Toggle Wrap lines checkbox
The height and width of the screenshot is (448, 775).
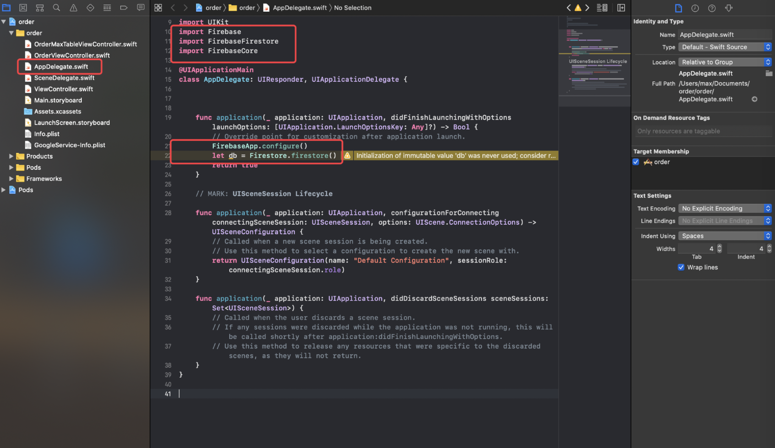[681, 267]
